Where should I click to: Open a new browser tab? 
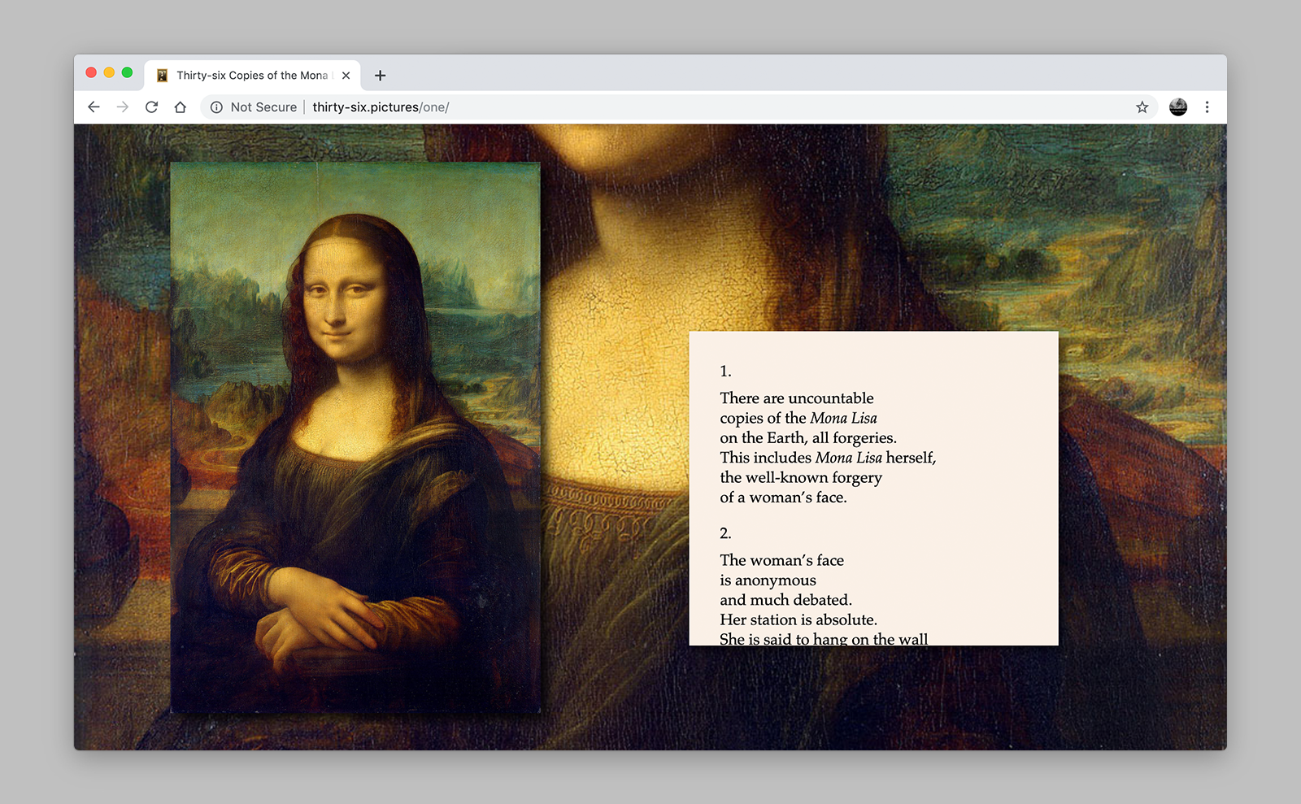tap(380, 76)
